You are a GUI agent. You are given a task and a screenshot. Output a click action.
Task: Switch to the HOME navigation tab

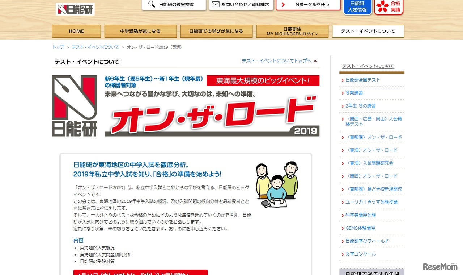tap(76, 31)
